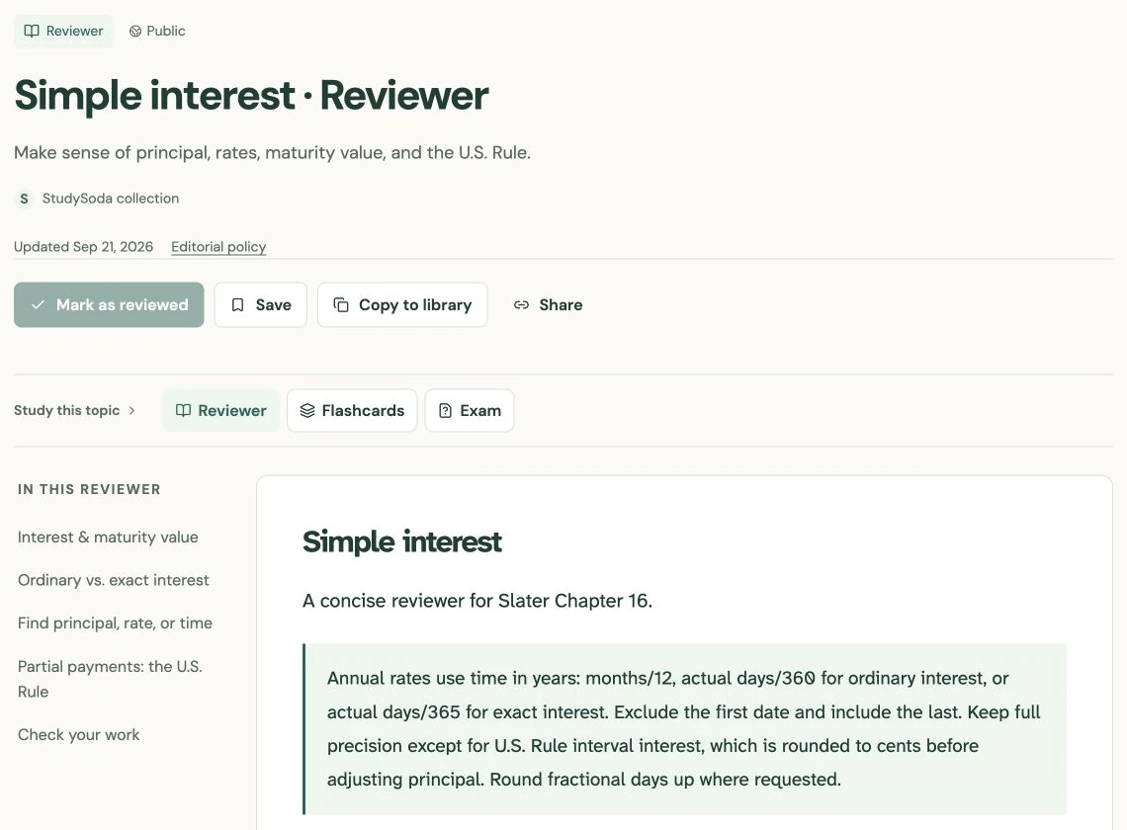The image size is (1127, 830).
Task: Click the link icon next to Share
Action: tap(521, 304)
